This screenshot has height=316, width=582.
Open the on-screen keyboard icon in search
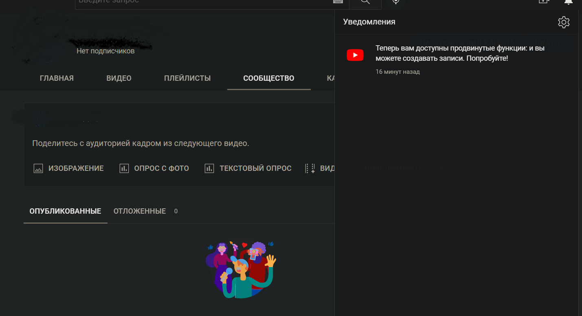[x=338, y=2]
